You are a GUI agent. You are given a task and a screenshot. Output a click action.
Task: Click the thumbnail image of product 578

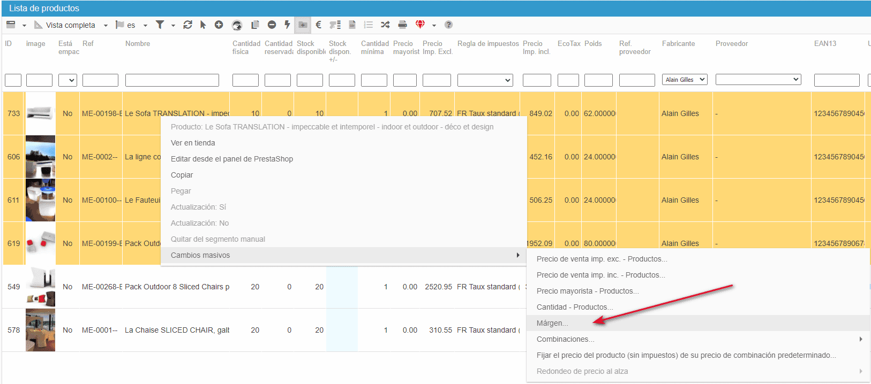point(40,330)
